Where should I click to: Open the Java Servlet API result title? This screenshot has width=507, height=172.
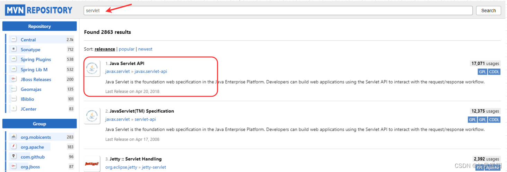pyautogui.click(x=127, y=64)
